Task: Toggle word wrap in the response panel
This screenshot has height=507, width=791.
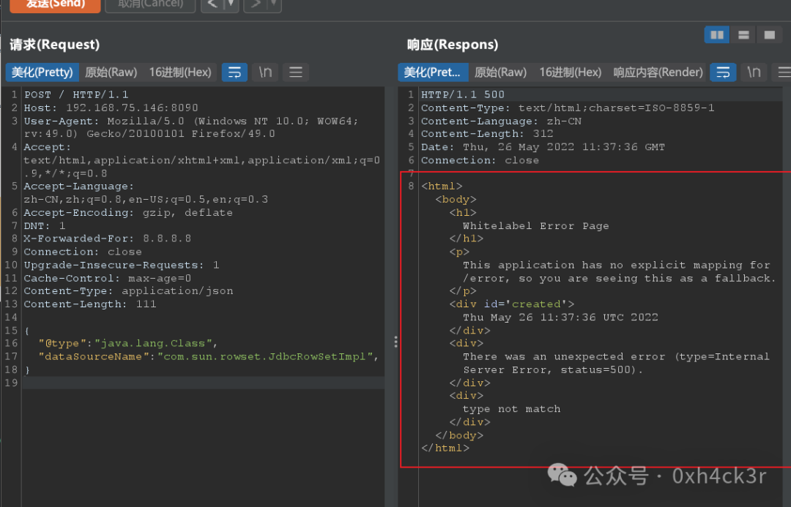Action: coord(723,72)
